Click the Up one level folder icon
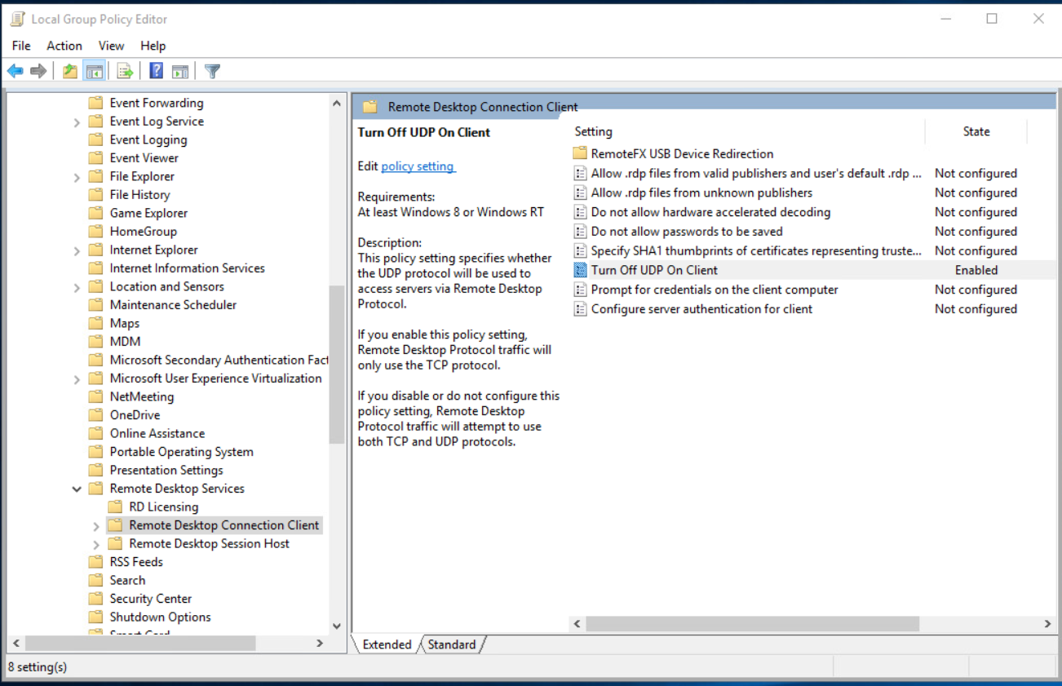1062x686 pixels. coord(70,72)
